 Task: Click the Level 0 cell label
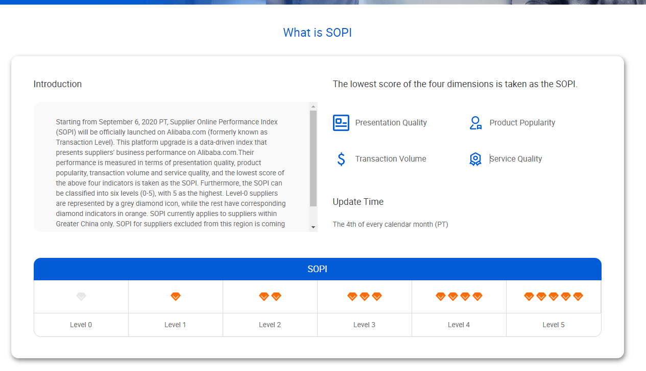(x=81, y=325)
